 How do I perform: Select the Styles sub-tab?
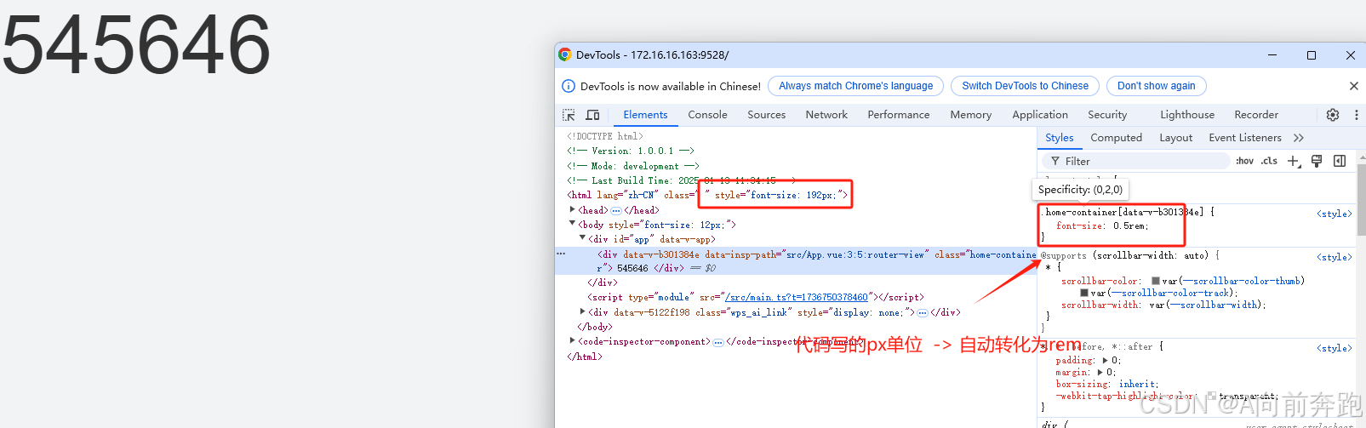(x=1059, y=138)
